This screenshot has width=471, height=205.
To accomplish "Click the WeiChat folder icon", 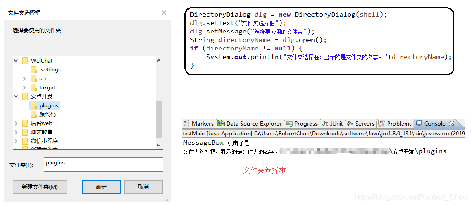I will coord(25,61).
